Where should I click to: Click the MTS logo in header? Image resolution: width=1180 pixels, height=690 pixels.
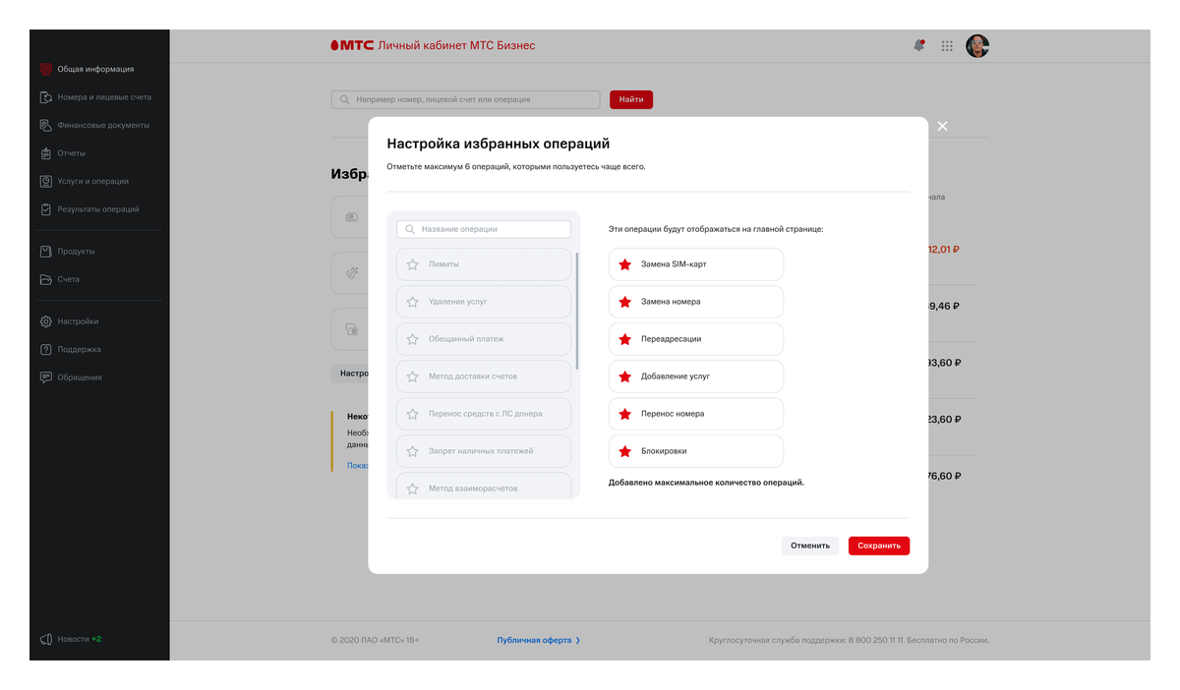(352, 45)
